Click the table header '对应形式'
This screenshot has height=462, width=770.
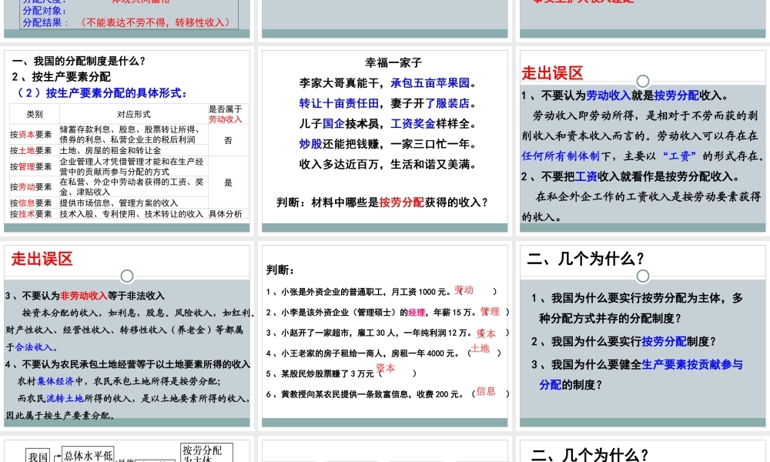133,114
